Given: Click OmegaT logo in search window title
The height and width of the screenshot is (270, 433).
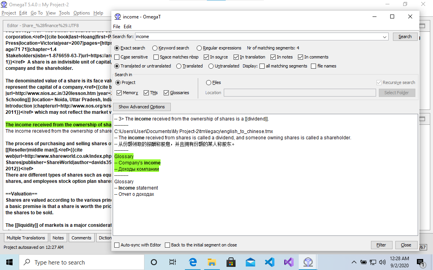Looking at the screenshot, I should pos(118,16).
